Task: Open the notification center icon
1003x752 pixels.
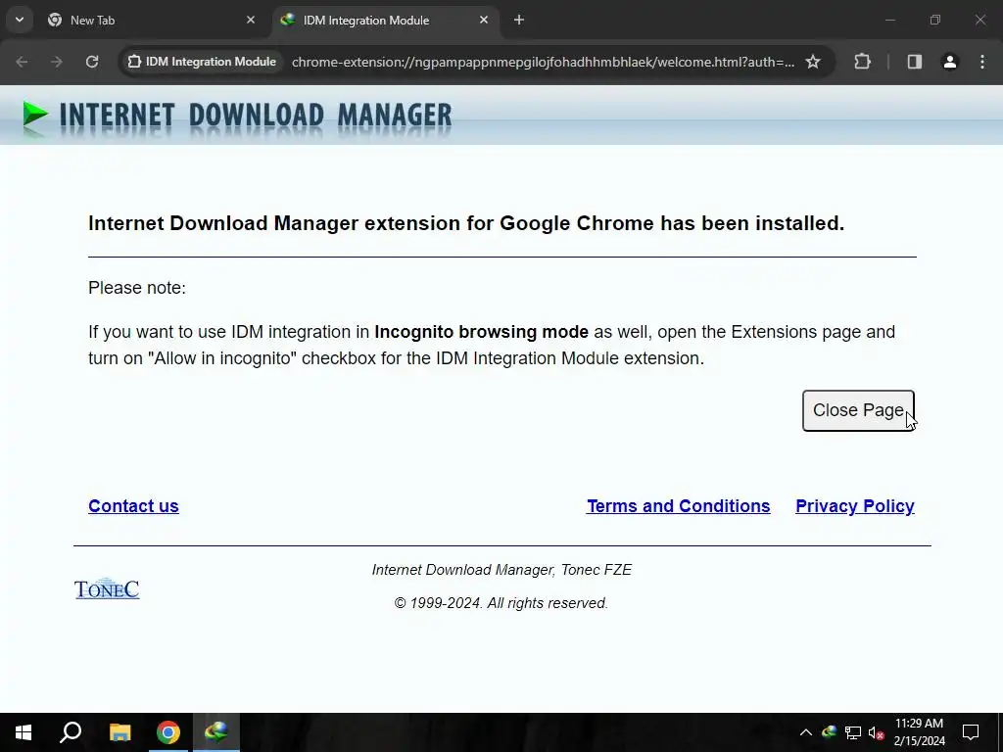Action: (x=971, y=732)
